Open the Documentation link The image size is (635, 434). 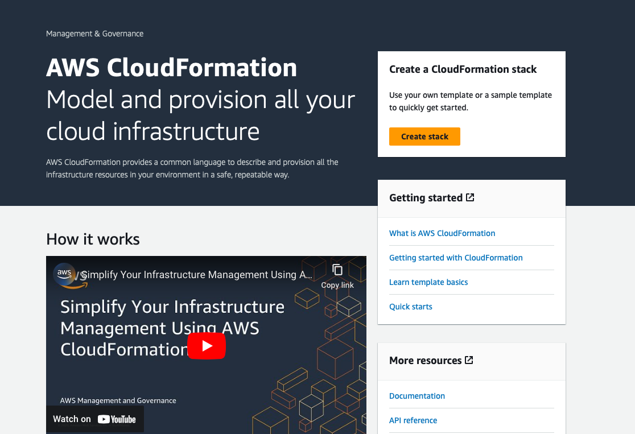[x=417, y=396]
